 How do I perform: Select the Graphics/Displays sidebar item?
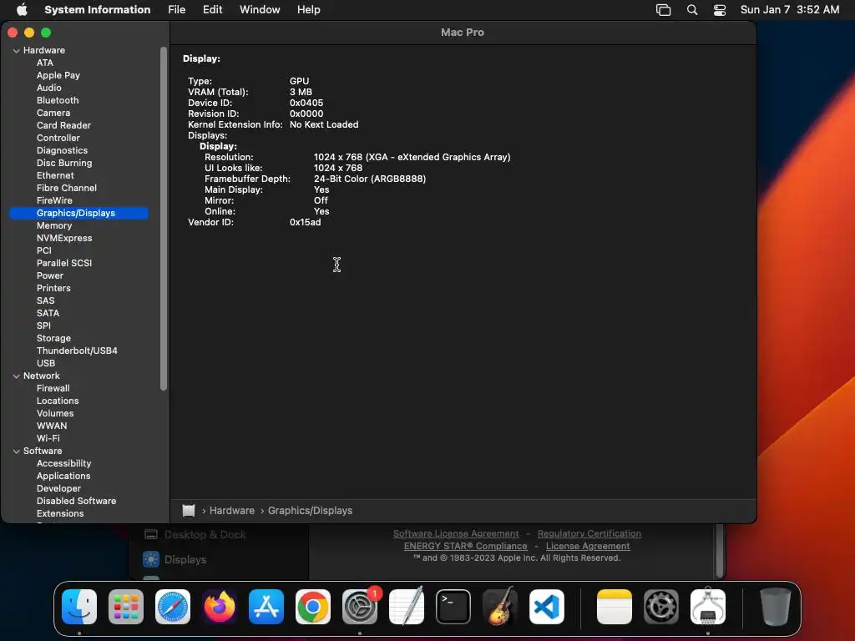(78, 213)
